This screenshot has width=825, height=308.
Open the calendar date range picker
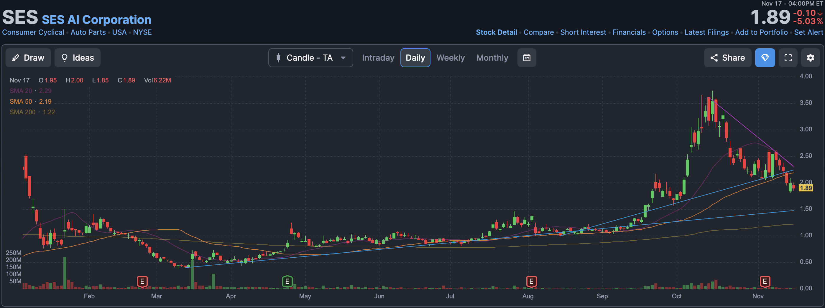[x=527, y=58]
